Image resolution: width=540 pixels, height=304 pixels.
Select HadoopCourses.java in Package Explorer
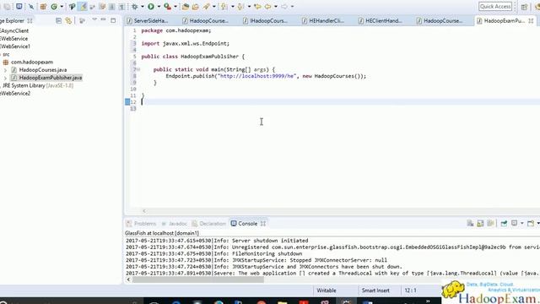[x=43, y=70]
